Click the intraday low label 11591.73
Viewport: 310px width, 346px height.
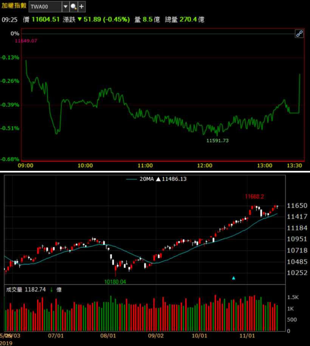pyautogui.click(x=217, y=141)
